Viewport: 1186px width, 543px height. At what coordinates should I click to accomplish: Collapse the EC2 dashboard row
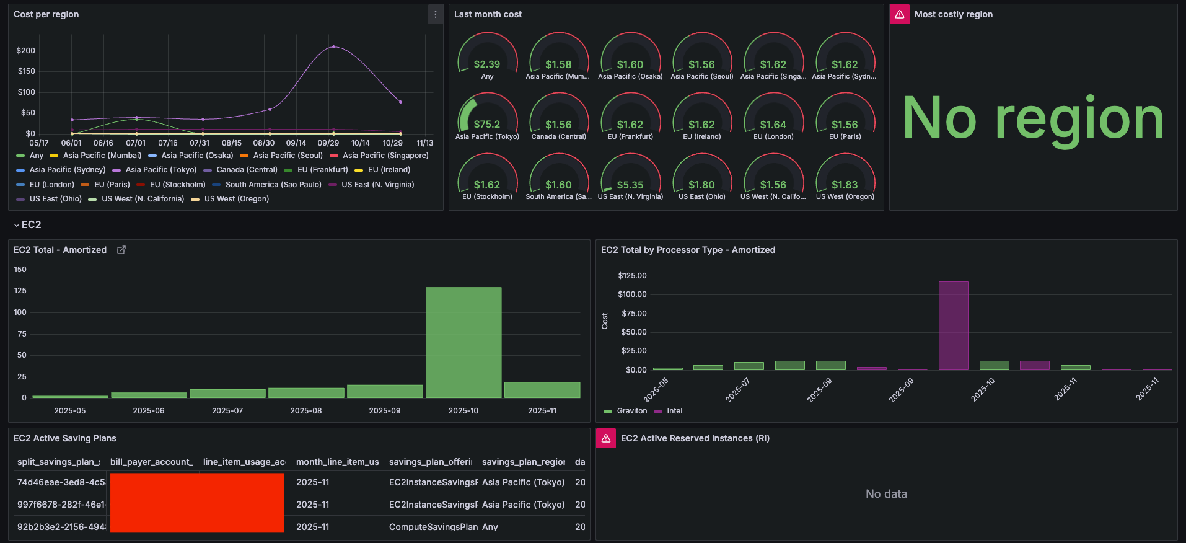click(x=27, y=225)
